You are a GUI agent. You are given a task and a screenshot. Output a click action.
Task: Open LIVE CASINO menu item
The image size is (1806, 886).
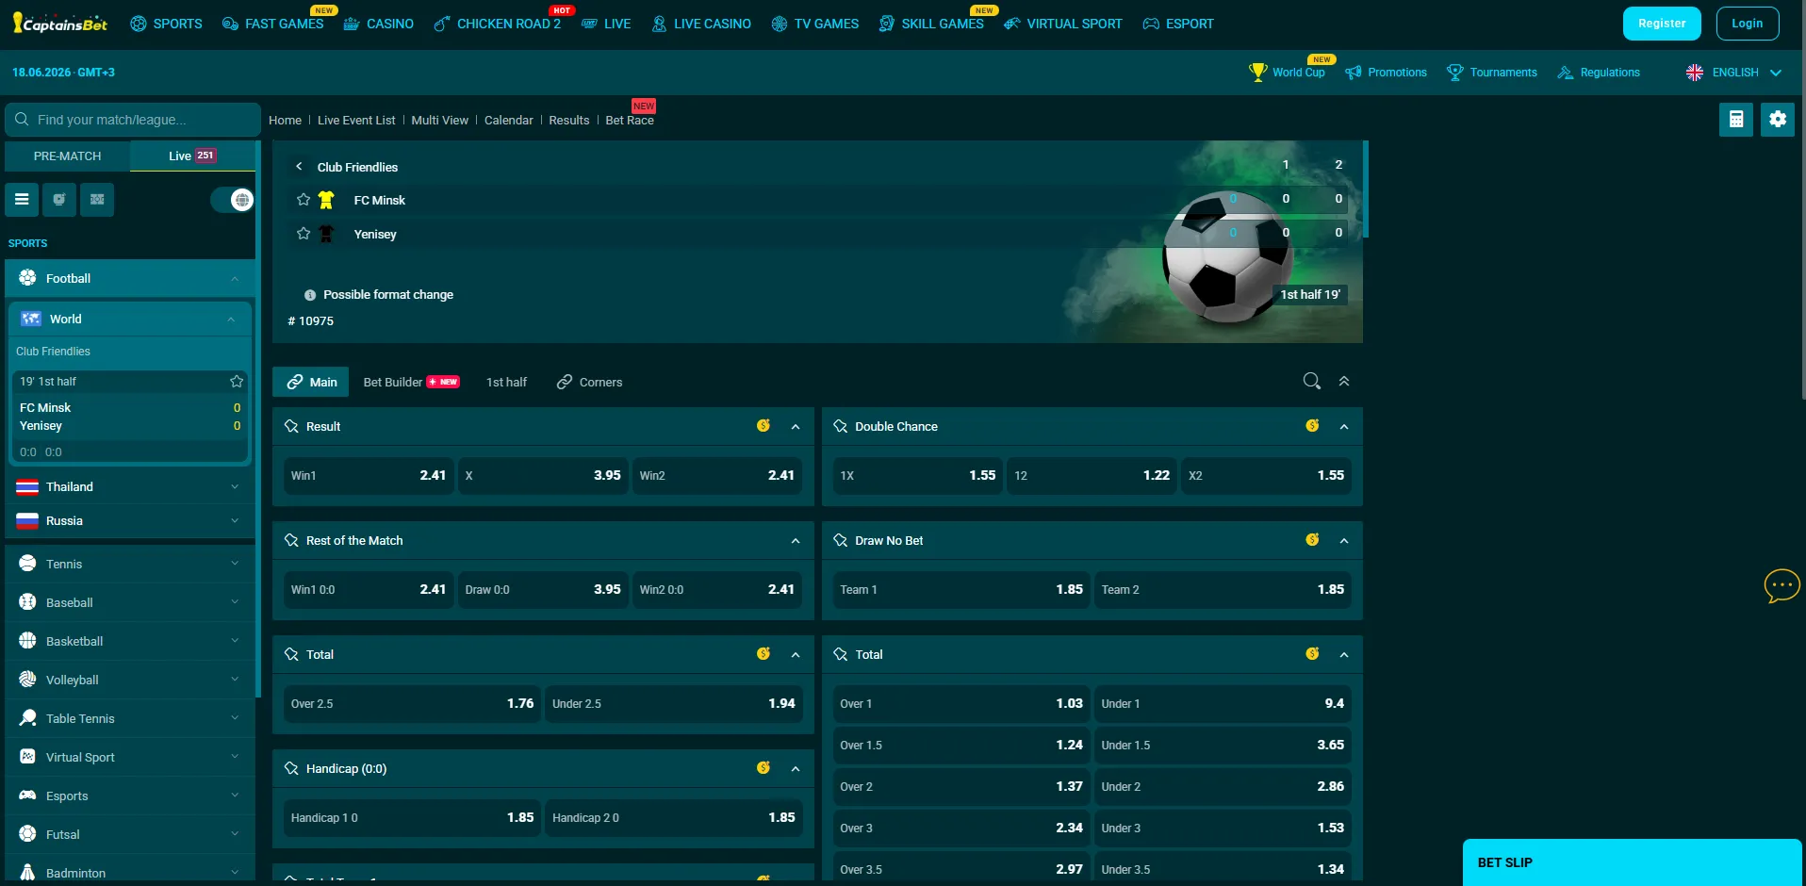(x=701, y=24)
